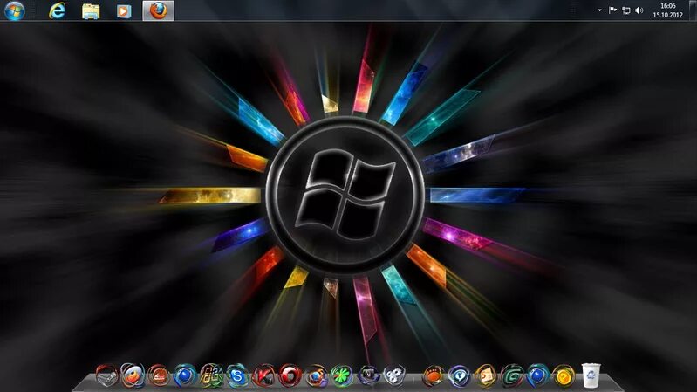Launch Firefox from the dock
Screen dimensions: 697x392
pos(316,376)
